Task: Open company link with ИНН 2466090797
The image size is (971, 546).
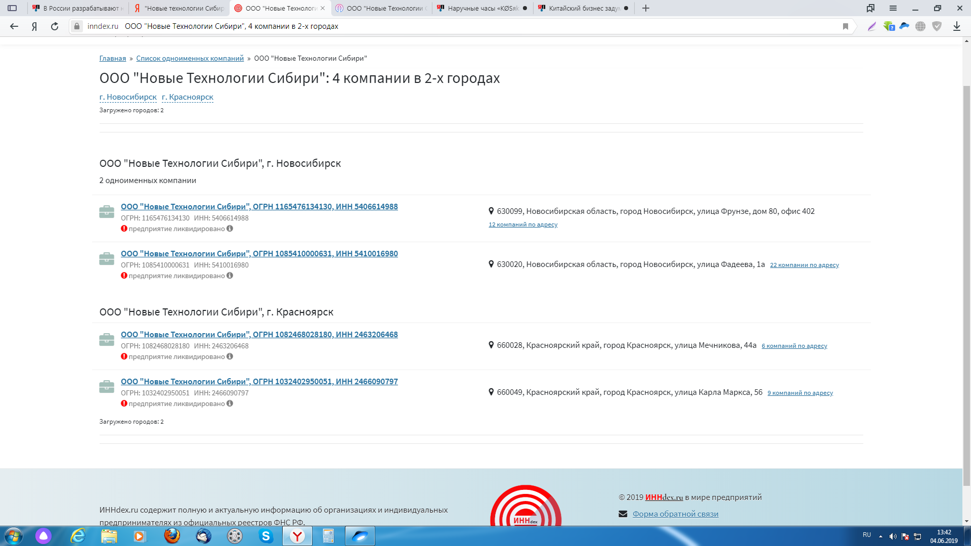Action: 259,381
